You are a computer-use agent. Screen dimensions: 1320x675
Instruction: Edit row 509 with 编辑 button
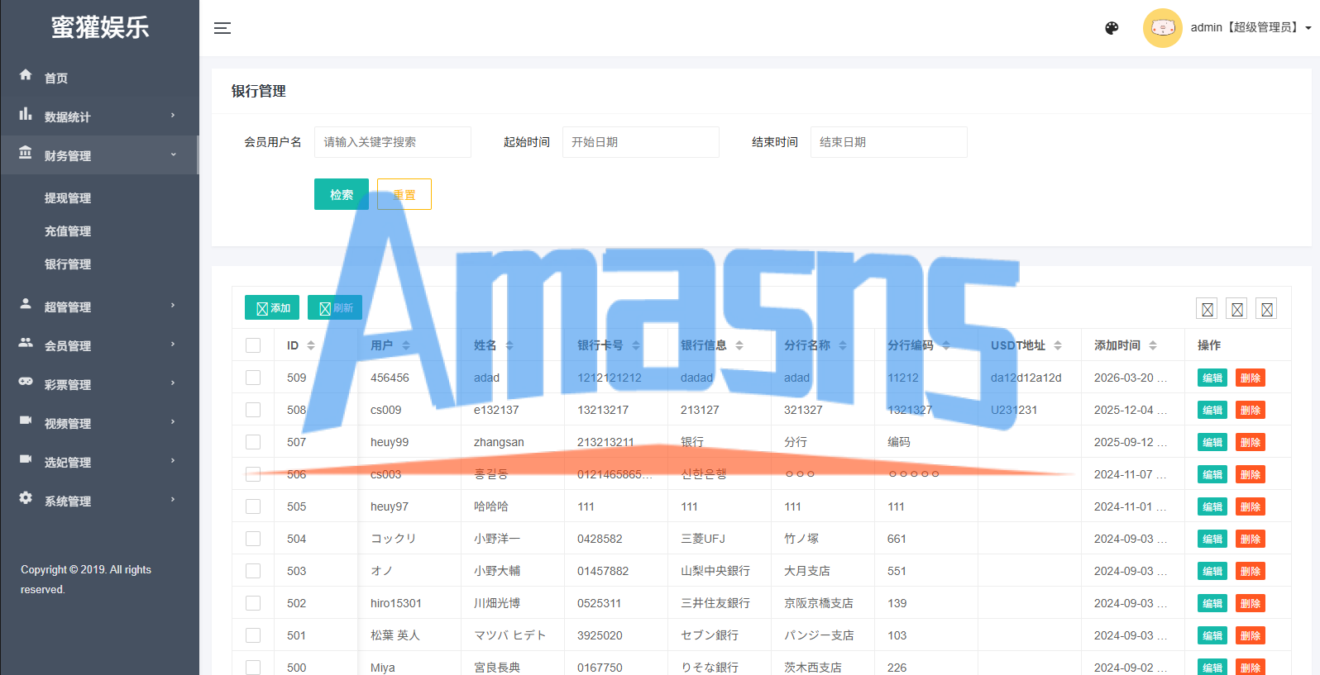point(1212,378)
